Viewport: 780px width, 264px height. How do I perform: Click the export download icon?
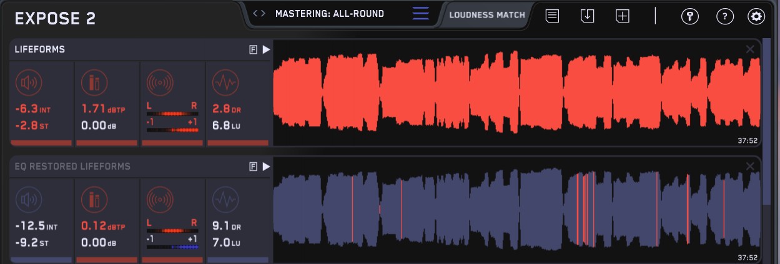click(x=587, y=17)
